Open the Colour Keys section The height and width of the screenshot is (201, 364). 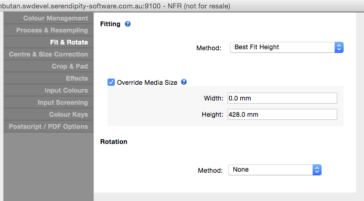pos(49,115)
